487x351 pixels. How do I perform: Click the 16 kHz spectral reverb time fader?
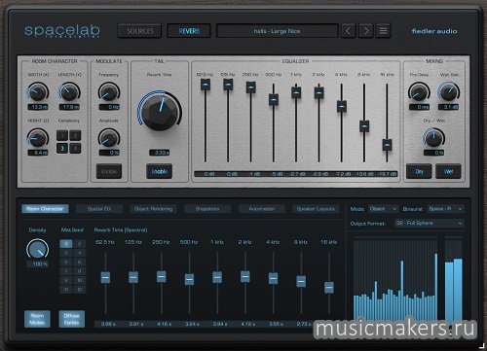click(329, 288)
